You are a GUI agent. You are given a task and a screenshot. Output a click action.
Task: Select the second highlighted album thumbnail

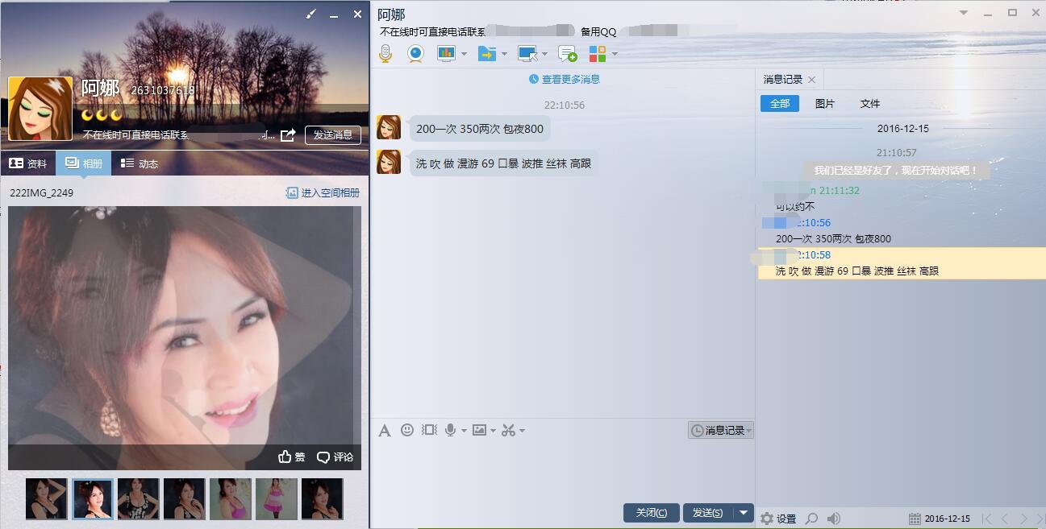point(93,499)
